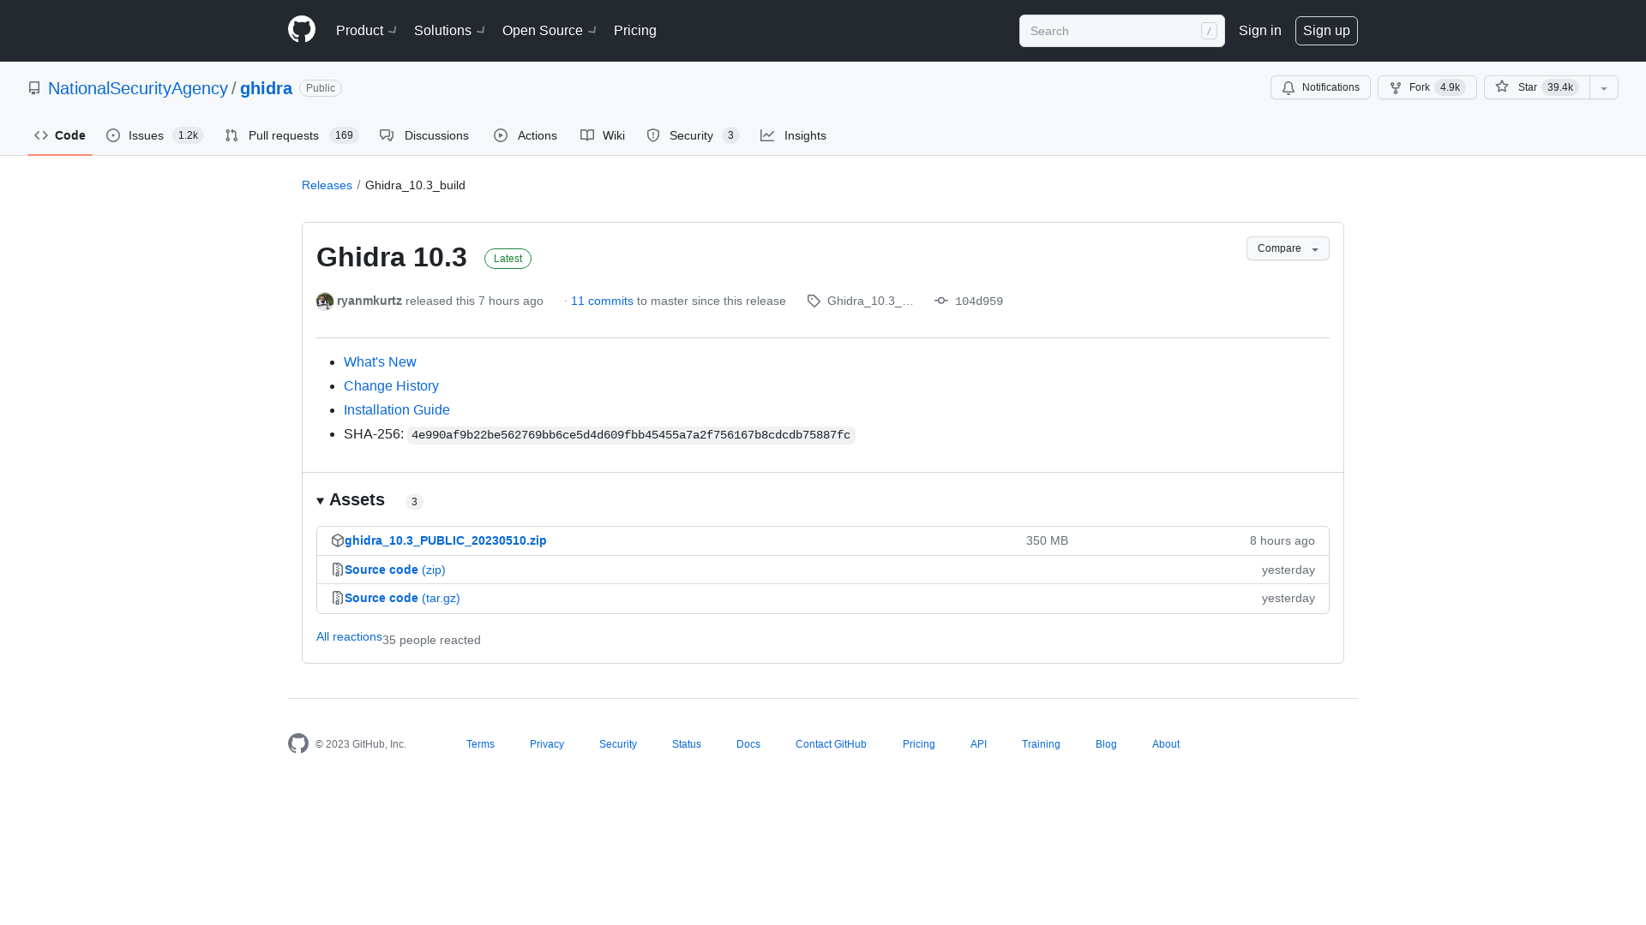This screenshot has height=925, width=1646.
Task: Click the Ghidra_10.3_ tag name
Action: click(870, 301)
